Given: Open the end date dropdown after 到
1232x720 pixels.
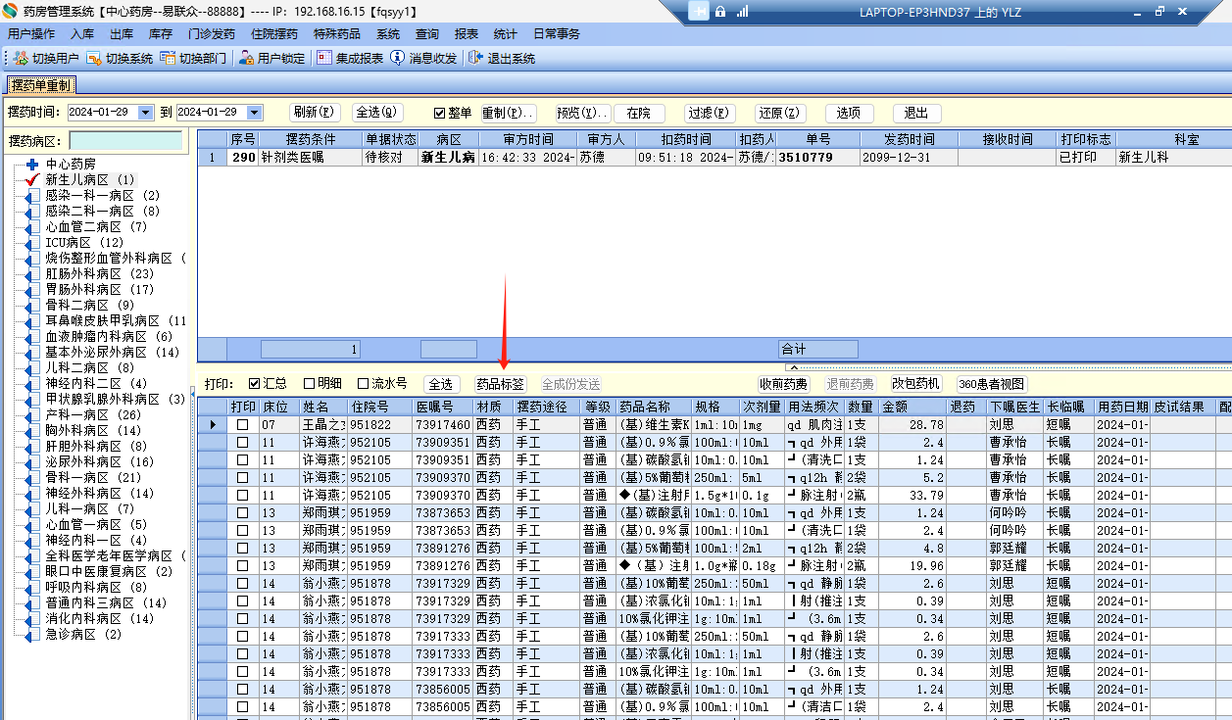Looking at the screenshot, I should coord(255,113).
